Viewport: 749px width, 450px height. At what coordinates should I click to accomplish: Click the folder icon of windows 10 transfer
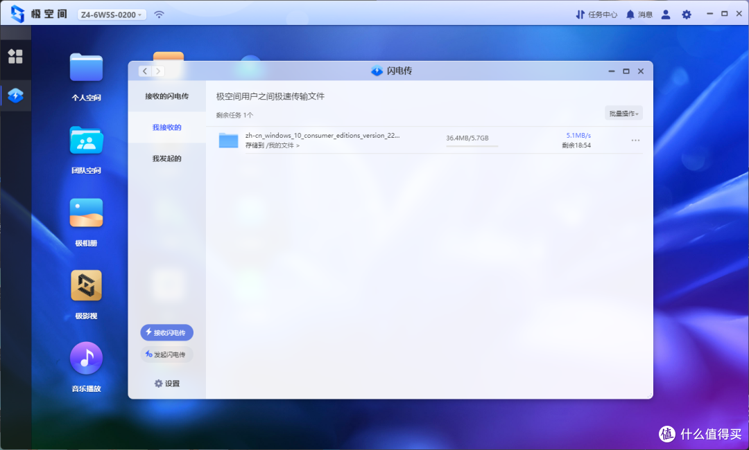(x=228, y=140)
